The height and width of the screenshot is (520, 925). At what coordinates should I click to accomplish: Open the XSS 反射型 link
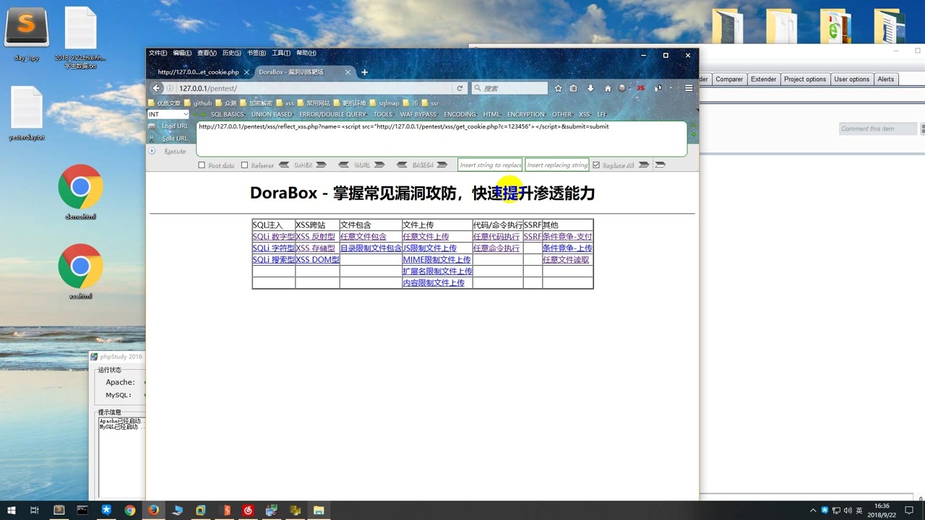coord(315,237)
